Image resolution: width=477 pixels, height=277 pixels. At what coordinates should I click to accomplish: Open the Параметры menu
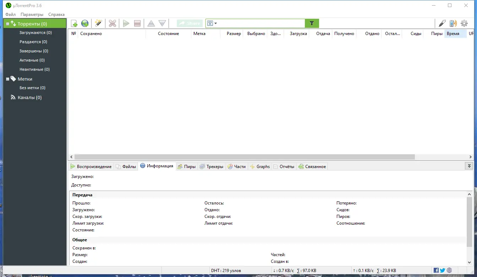coord(32,15)
